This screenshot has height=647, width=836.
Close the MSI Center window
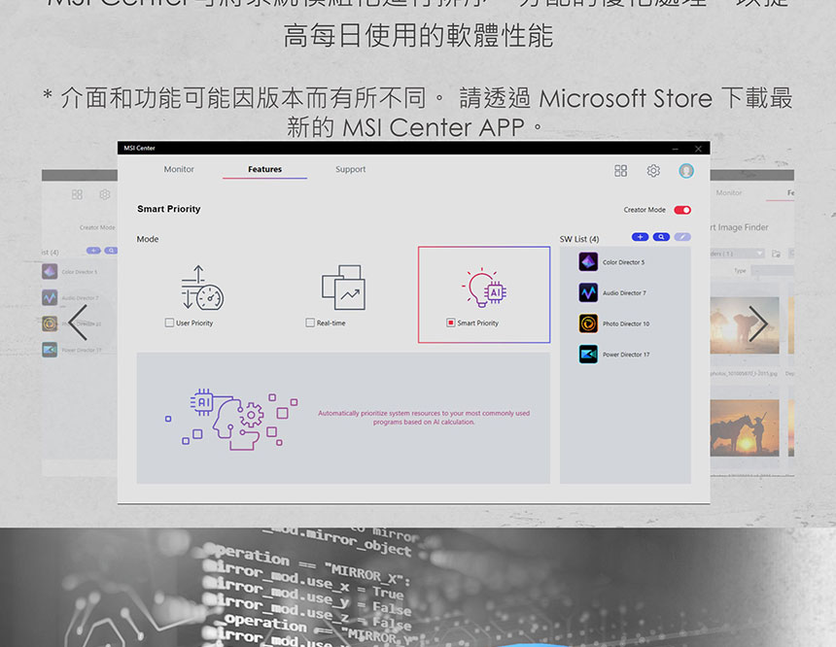698,149
